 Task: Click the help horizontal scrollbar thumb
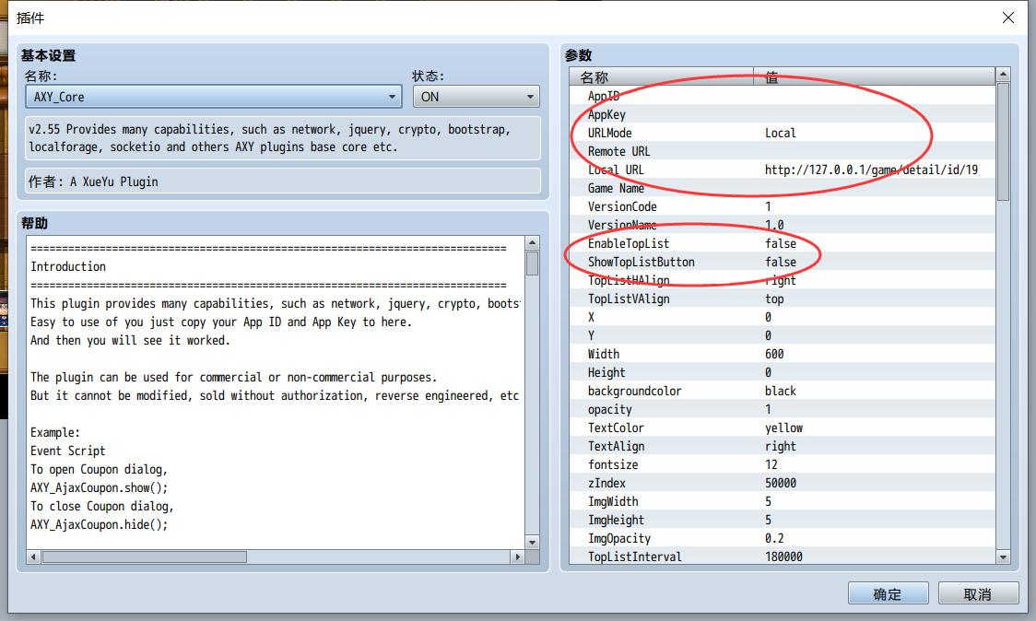[x=145, y=557]
